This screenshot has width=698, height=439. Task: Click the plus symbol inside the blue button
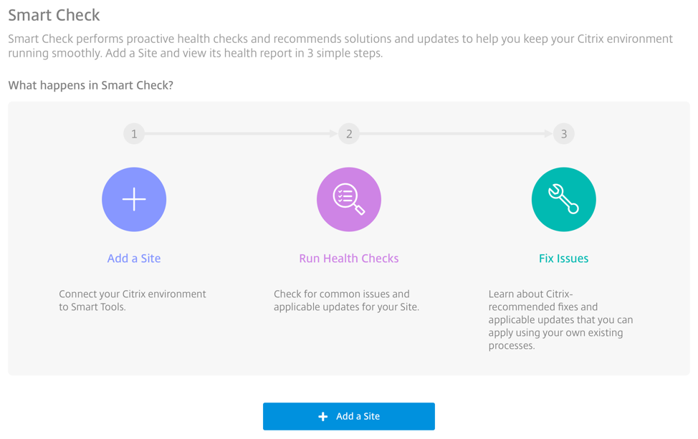[323, 416]
